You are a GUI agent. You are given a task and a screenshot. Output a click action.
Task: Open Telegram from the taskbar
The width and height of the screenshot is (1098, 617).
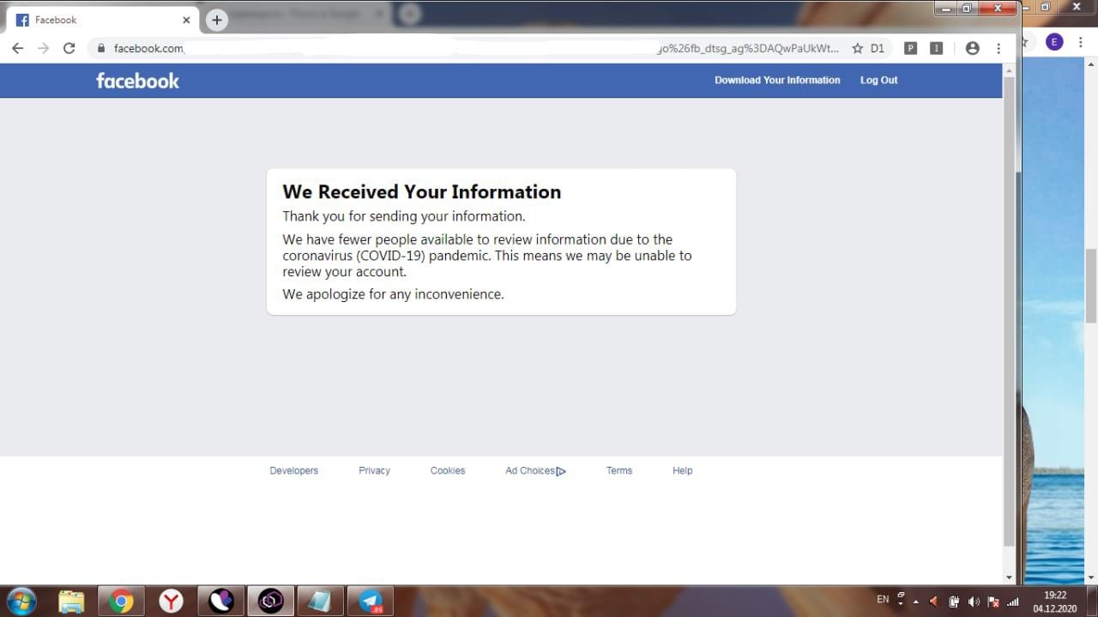[371, 602]
